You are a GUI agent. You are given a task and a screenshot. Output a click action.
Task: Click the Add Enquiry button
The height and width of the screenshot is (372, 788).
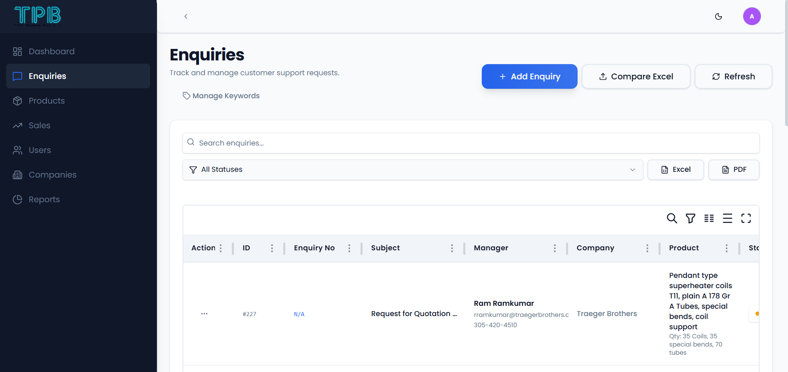pyautogui.click(x=529, y=76)
